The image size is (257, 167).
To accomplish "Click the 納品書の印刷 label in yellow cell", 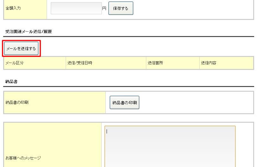I will tap(17, 102).
